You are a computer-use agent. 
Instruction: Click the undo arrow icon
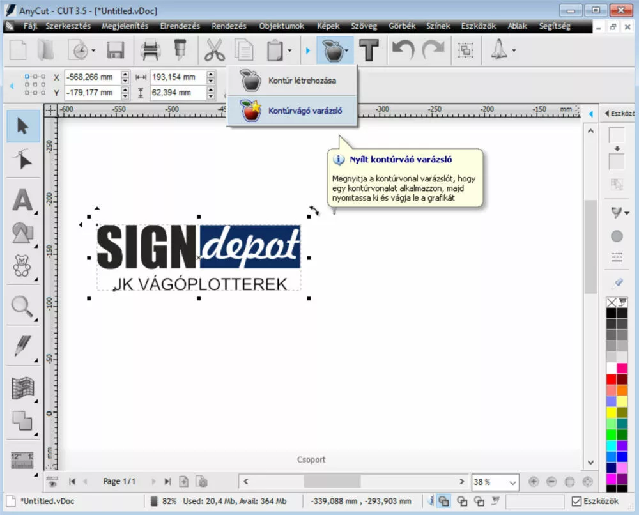[403, 50]
